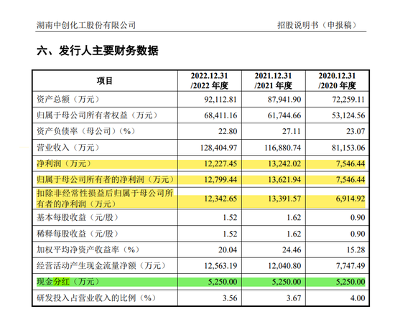The height and width of the screenshot is (309, 395).
Task: Click value 87,941.90
Action: 284,100
